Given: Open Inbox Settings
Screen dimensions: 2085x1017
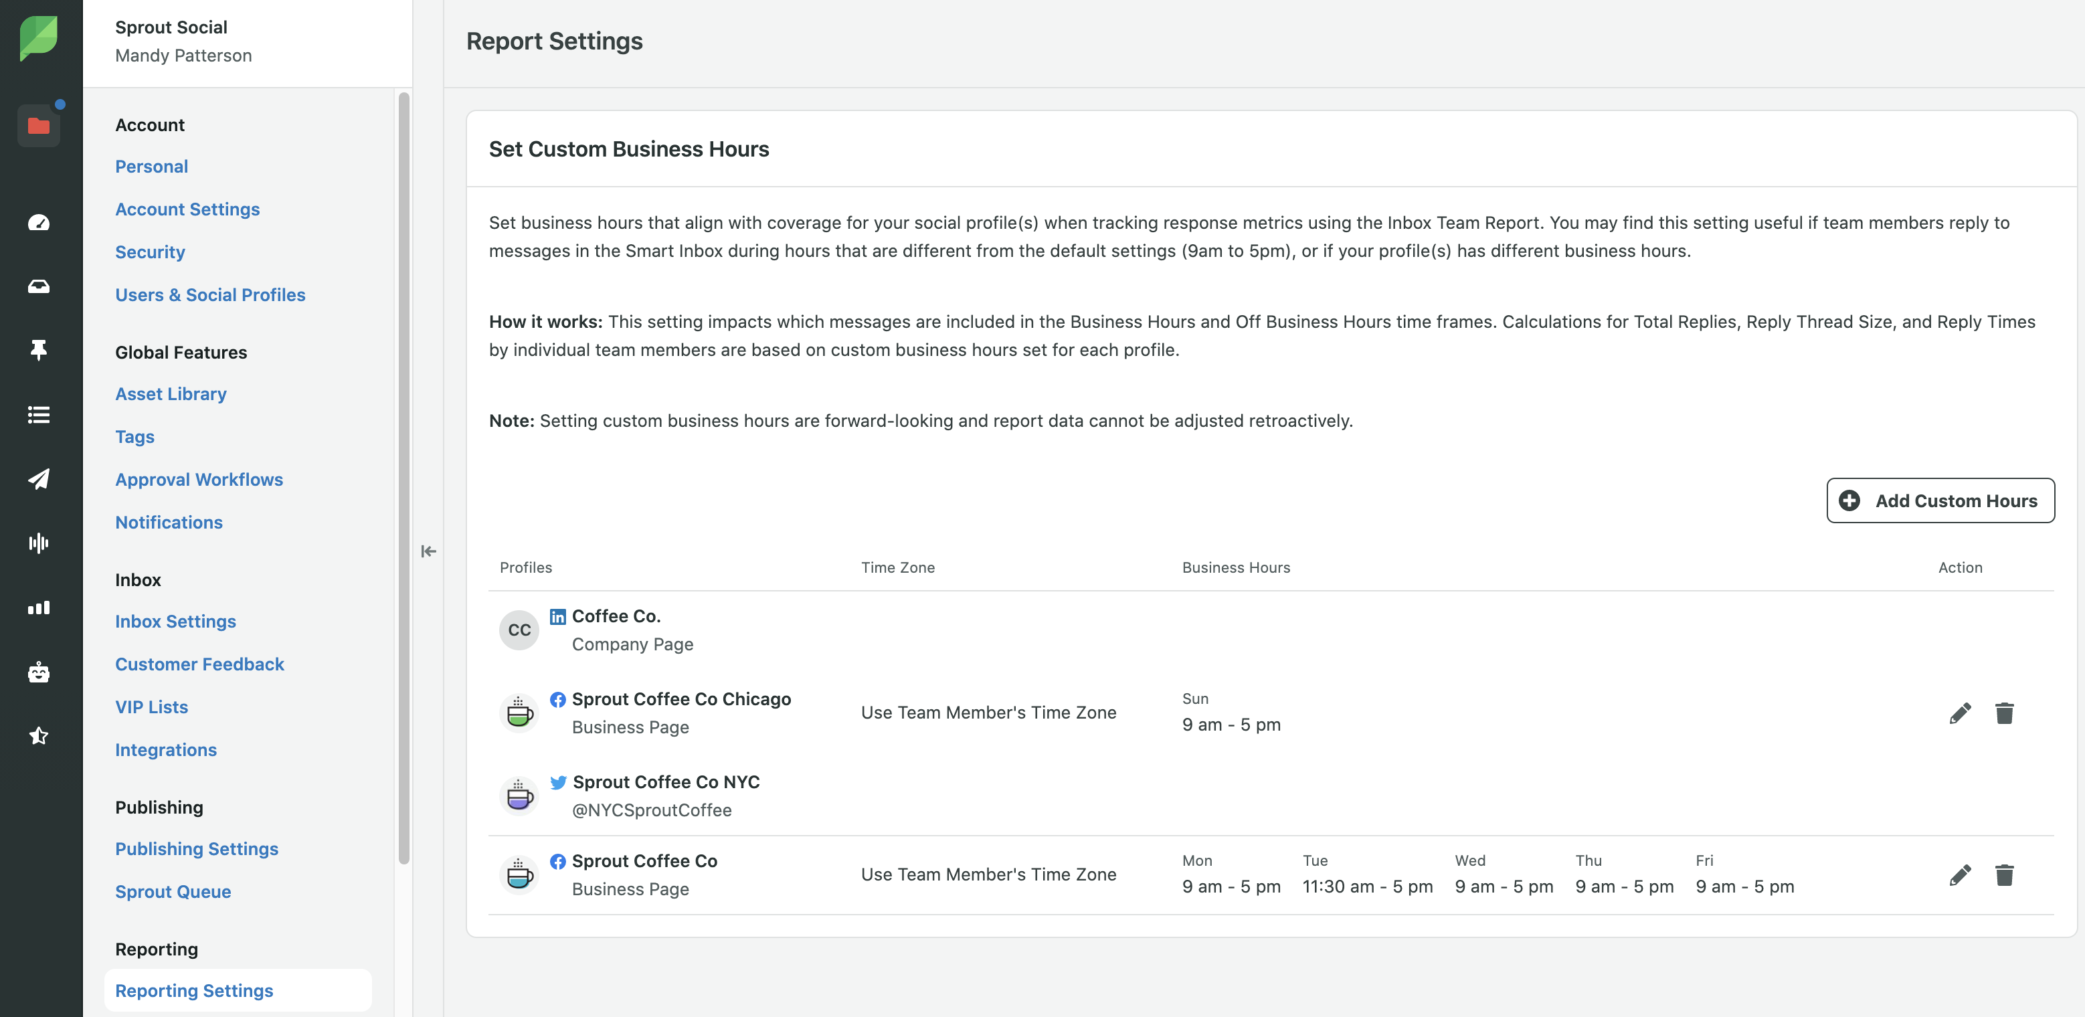Looking at the screenshot, I should click(175, 622).
